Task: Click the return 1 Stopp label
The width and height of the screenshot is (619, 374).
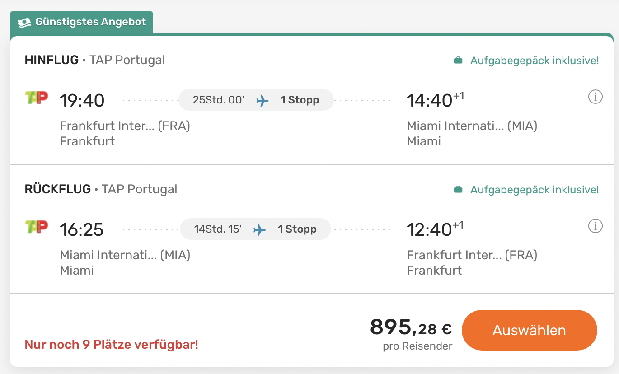Action: 297,229
